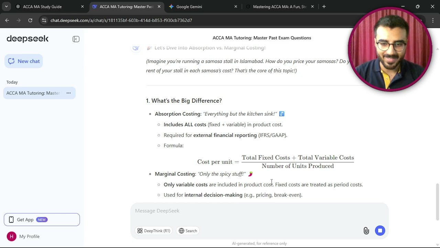Click "Only variable costs" text

(x=186, y=185)
